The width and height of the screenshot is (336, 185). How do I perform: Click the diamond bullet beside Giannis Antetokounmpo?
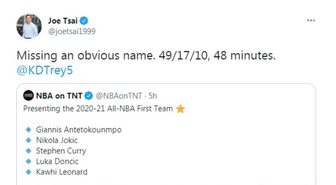28,130
